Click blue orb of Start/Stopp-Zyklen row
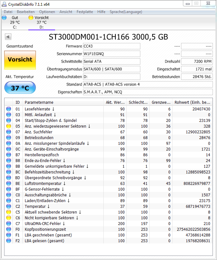The height and width of the screenshot is (260, 217). click(x=9, y=120)
